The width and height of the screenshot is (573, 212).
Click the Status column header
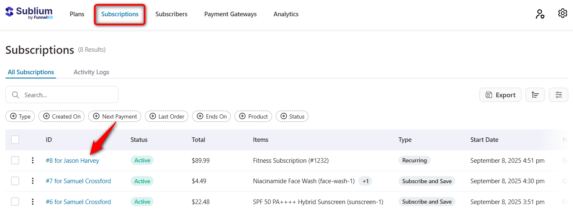[139, 140]
